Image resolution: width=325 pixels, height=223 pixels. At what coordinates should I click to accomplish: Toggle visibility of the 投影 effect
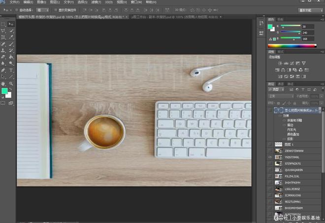tap(284, 139)
